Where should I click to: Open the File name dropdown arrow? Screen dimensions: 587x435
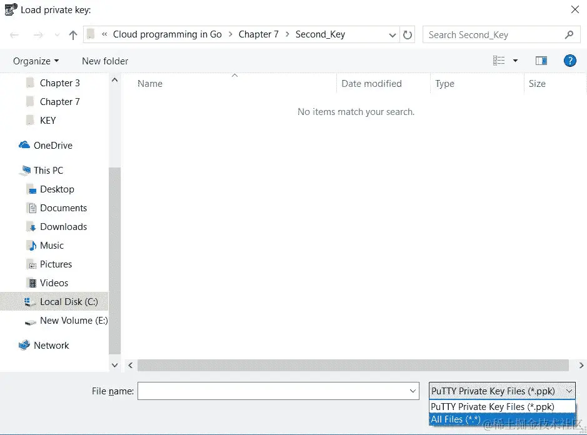tap(413, 391)
